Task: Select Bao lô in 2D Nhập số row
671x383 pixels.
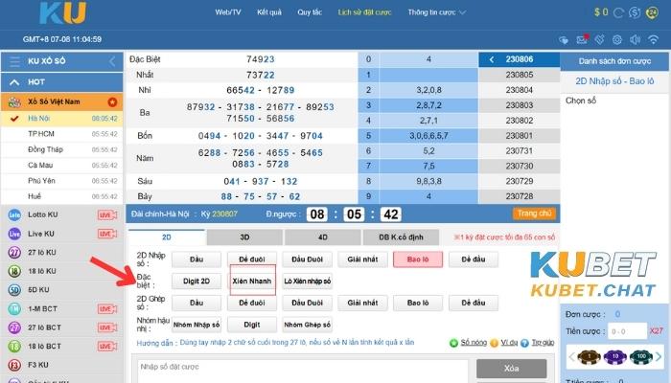Action: [x=418, y=259]
